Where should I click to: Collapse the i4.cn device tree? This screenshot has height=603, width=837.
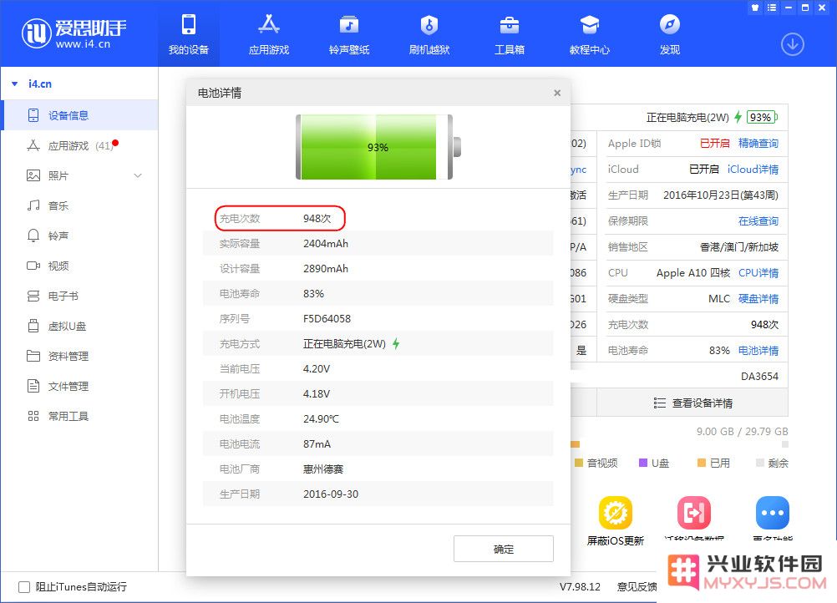tap(15, 84)
